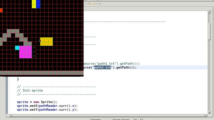Click the sprite.setX(pathReader.curr().x) line
The image size is (214, 120).
47,106
